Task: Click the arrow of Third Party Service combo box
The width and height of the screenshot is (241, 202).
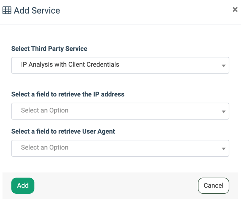Action: (x=223, y=66)
